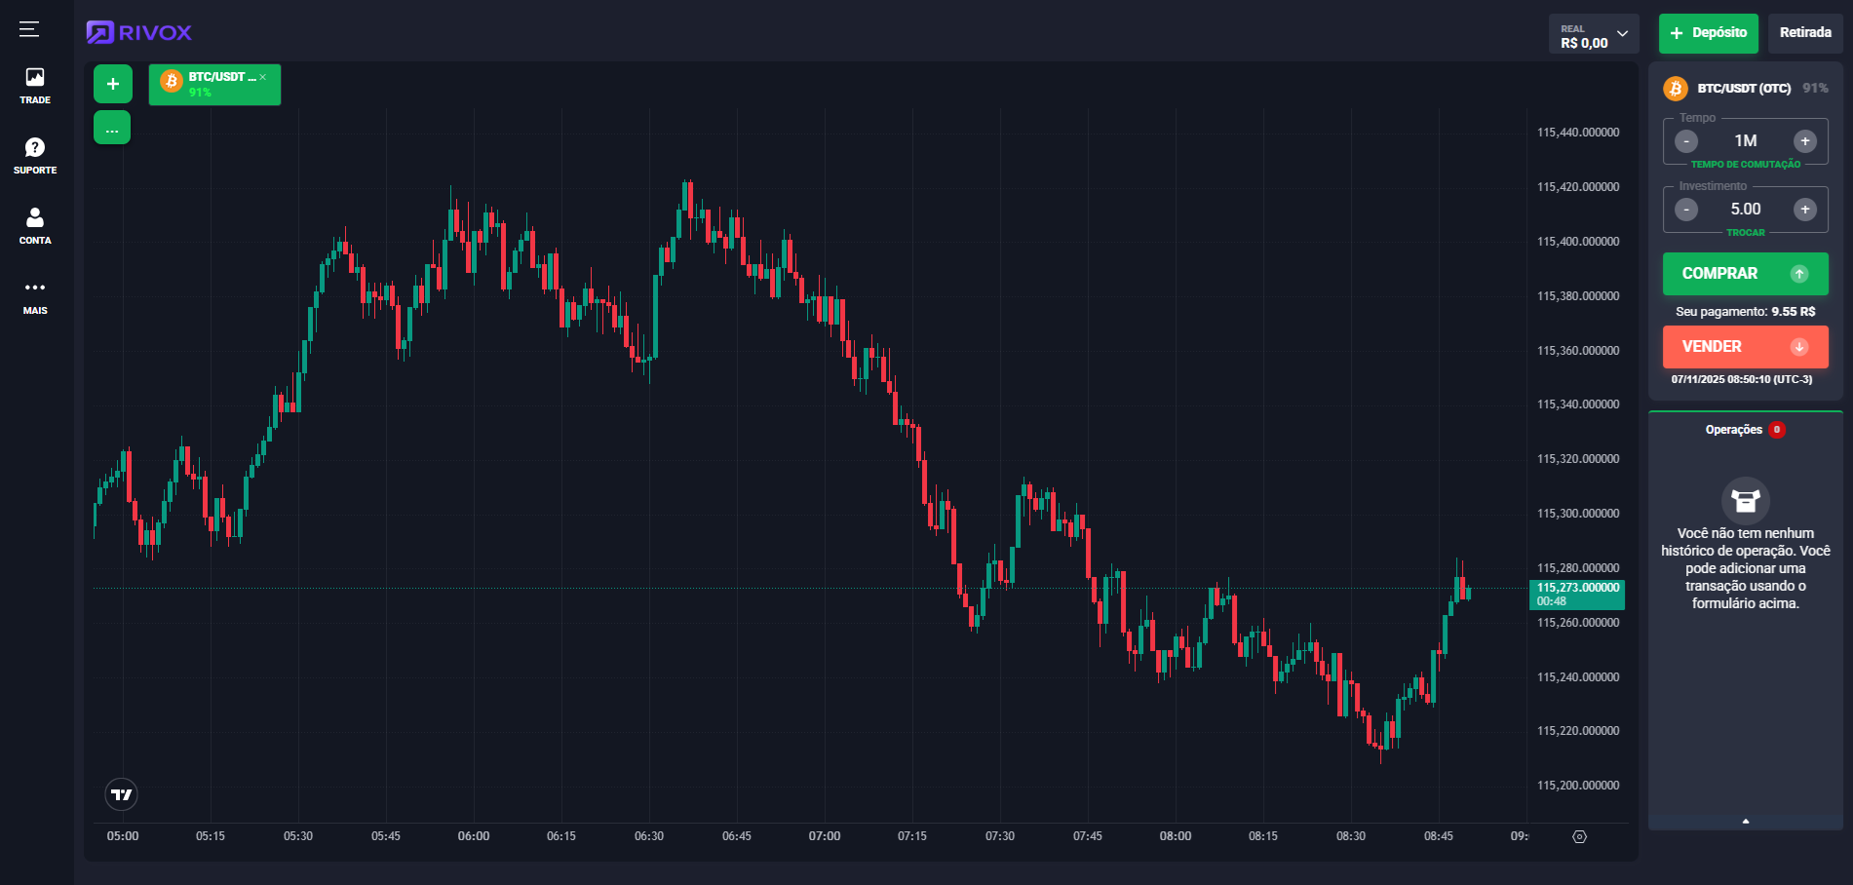Viewport: 1853px width, 885px height.
Task: Open the REAL account balance dropdown
Action: pyautogui.click(x=1594, y=32)
